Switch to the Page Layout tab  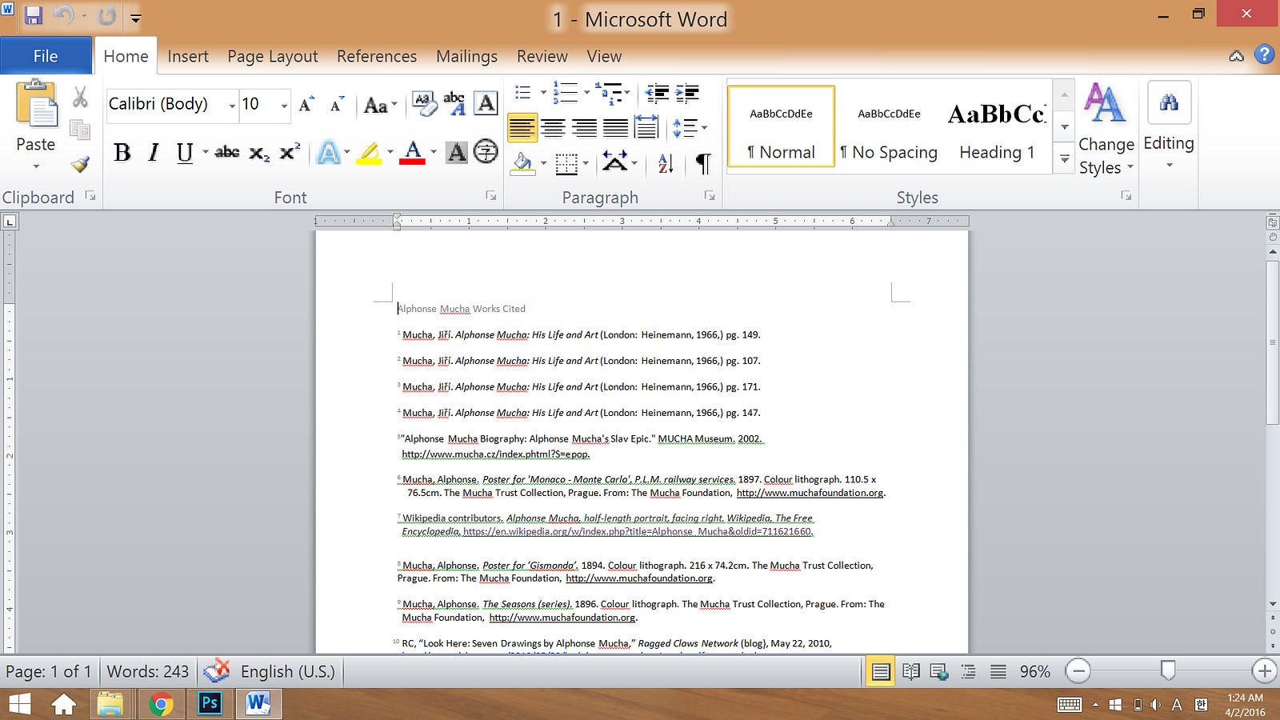point(273,56)
